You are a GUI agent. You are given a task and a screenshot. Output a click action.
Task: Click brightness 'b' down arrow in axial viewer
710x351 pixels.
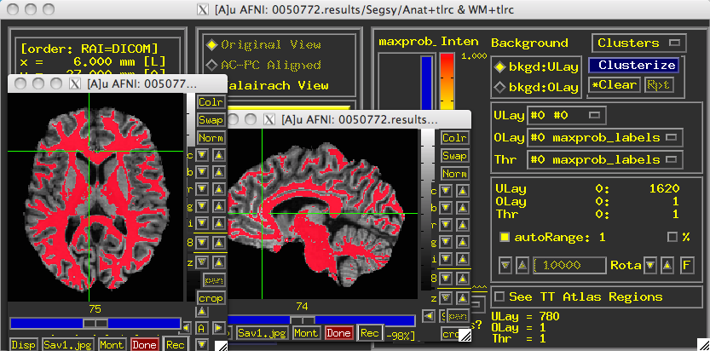point(202,172)
